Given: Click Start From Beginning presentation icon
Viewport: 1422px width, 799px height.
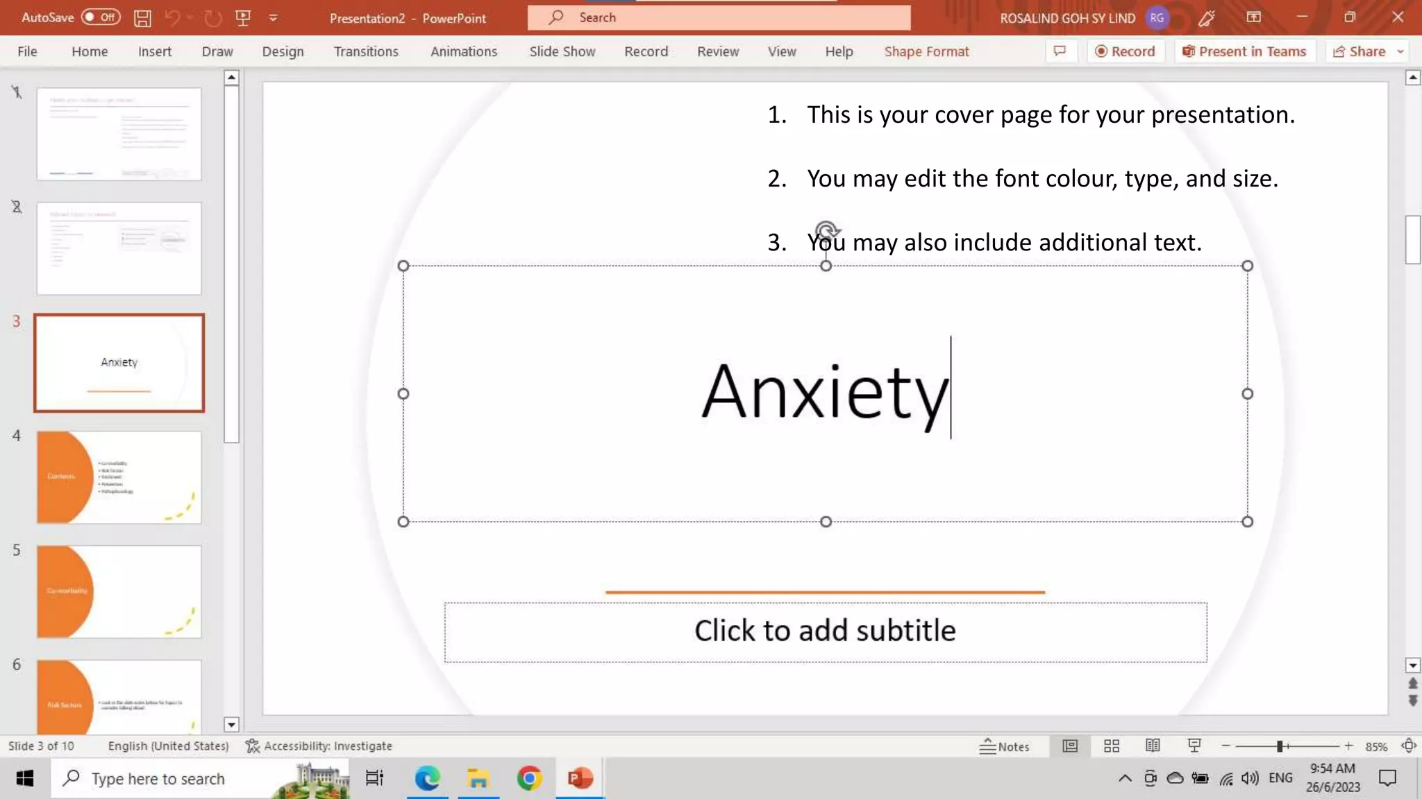Looking at the screenshot, I should point(243,18).
